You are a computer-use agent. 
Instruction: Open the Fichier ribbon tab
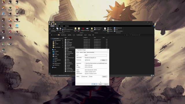pyautogui.click(x=52, y=26)
